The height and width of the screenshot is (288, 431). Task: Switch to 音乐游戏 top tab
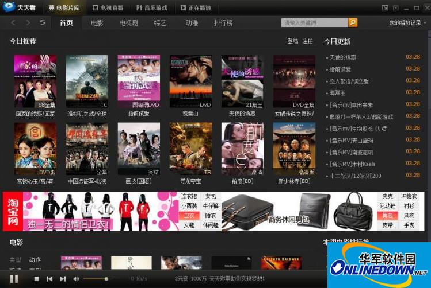click(152, 7)
